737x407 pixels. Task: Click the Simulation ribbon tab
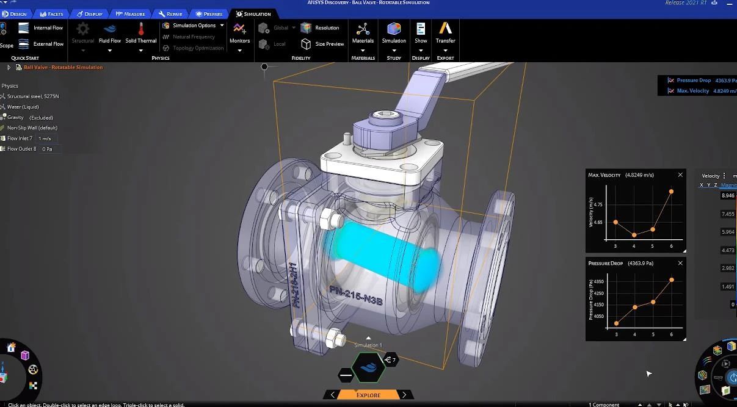(x=253, y=13)
